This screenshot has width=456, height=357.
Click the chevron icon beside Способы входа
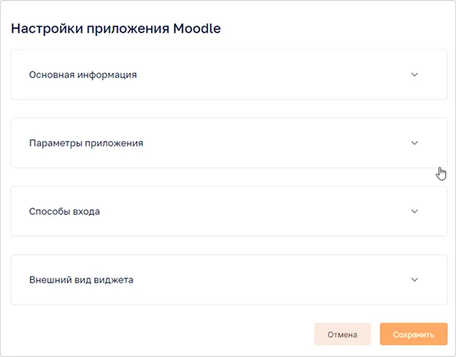point(414,211)
